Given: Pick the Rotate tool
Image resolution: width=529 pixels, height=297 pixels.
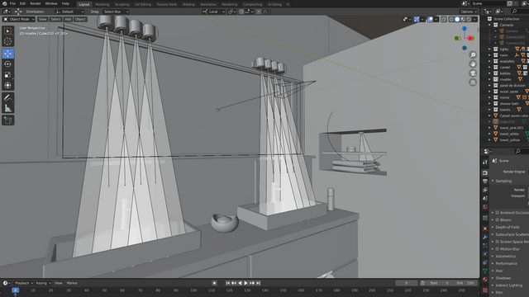Looking at the screenshot, I should coord(7,64).
